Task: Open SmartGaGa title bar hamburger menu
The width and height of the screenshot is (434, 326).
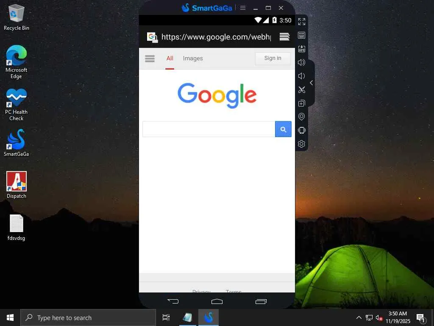Action: (243, 8)
